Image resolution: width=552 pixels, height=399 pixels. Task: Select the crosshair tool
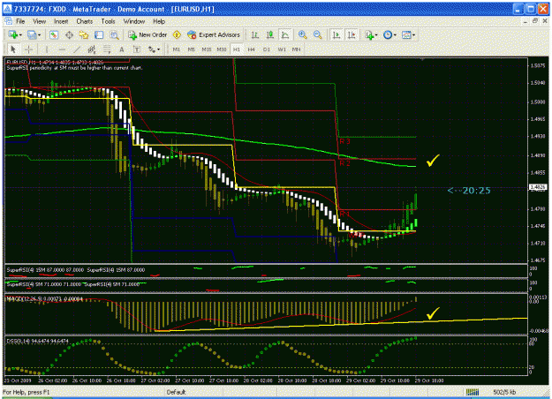pyautogui.click(x=28, y=49)
